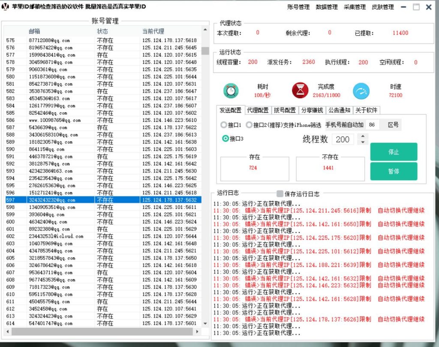Open the 皮肤管理 menu
Image resolution: width=439 pixels, height=347 pixels.
[383, 6]
